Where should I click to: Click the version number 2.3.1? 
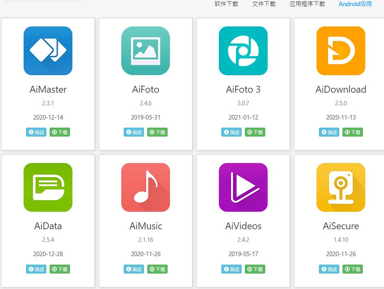[48, 103]
